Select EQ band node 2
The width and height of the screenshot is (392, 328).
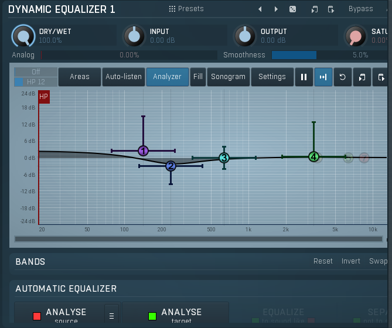pos(171,166)
